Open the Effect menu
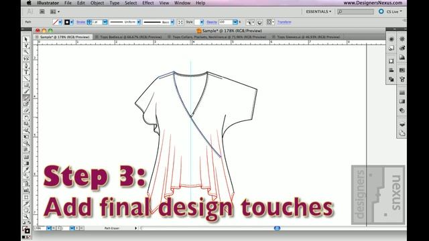Image resolution: width=429 pixels, height=241 pixels. click(148, 3)
